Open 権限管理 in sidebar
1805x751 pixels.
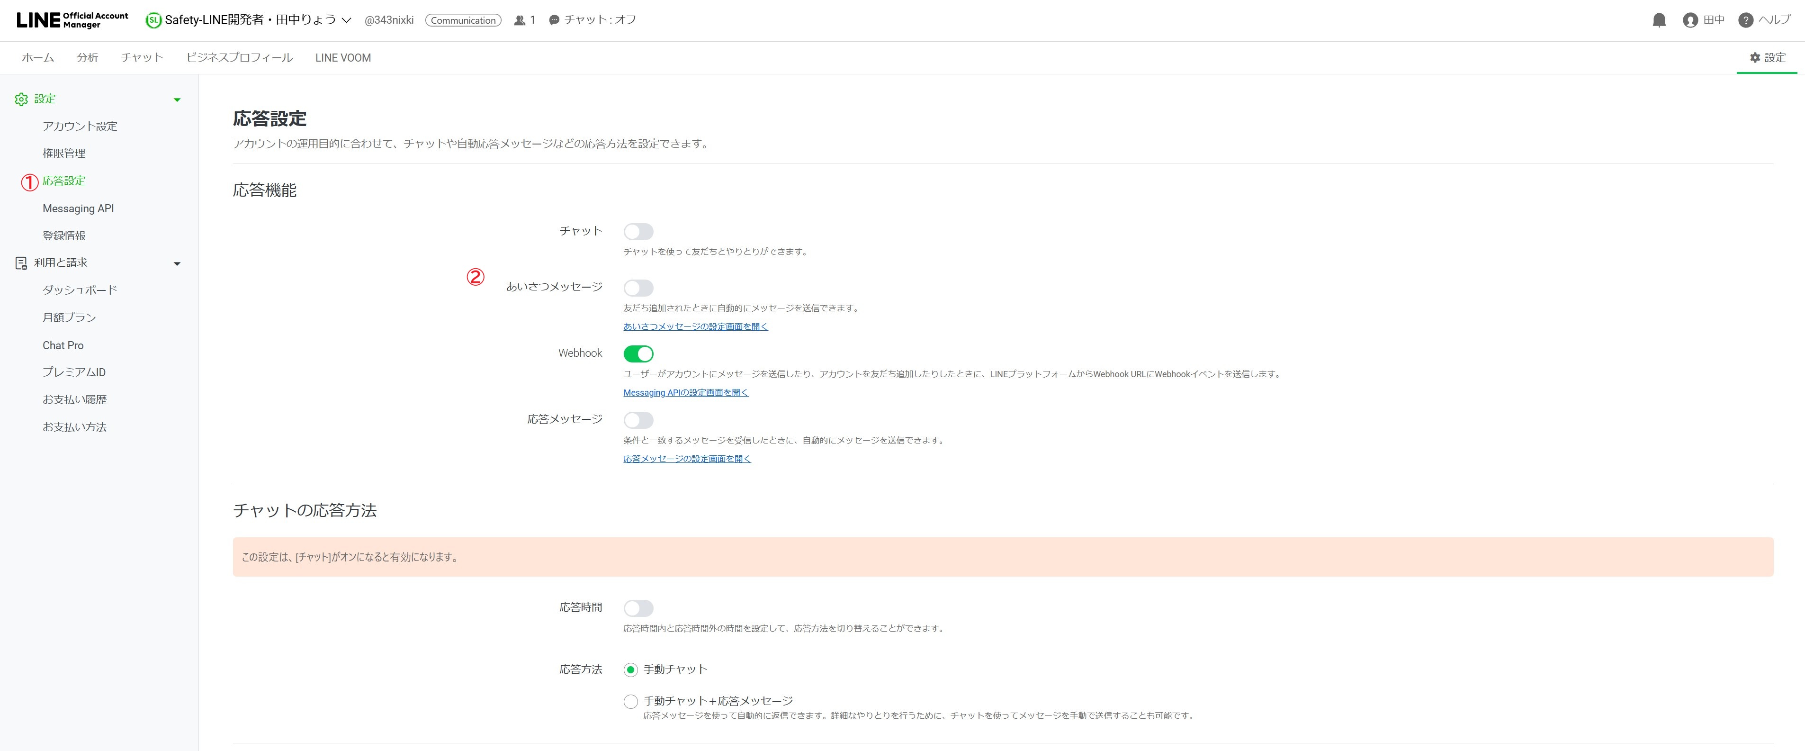coord(64,154)
